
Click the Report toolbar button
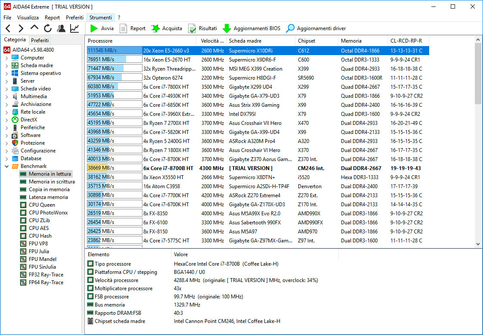(133, 28)
